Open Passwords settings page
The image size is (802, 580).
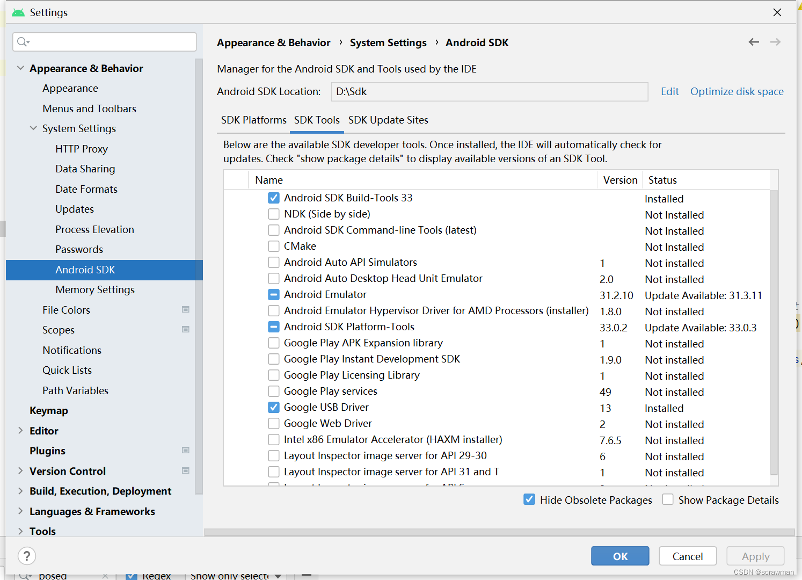[x=79, y=249]
